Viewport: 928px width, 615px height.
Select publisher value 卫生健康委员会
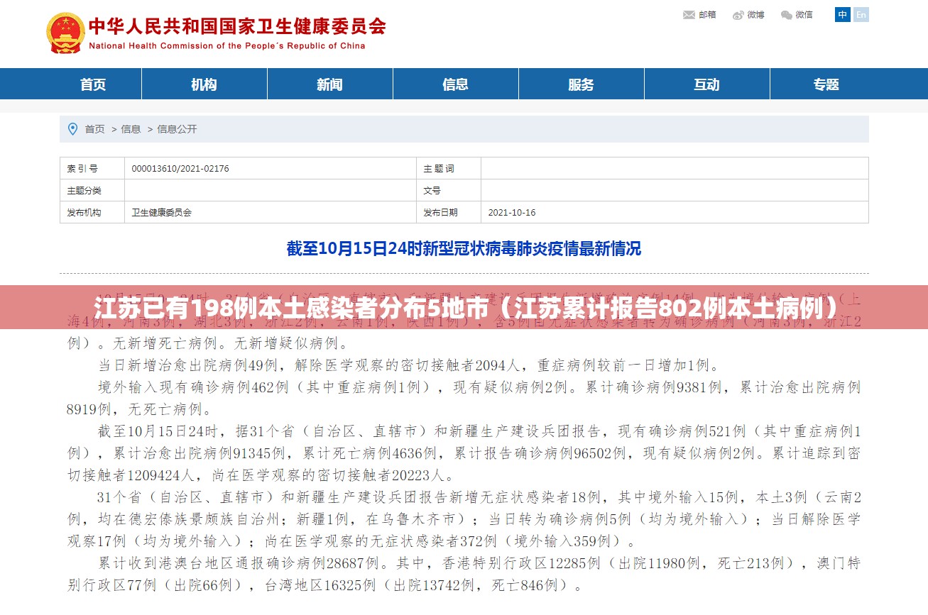coord(162,213)
